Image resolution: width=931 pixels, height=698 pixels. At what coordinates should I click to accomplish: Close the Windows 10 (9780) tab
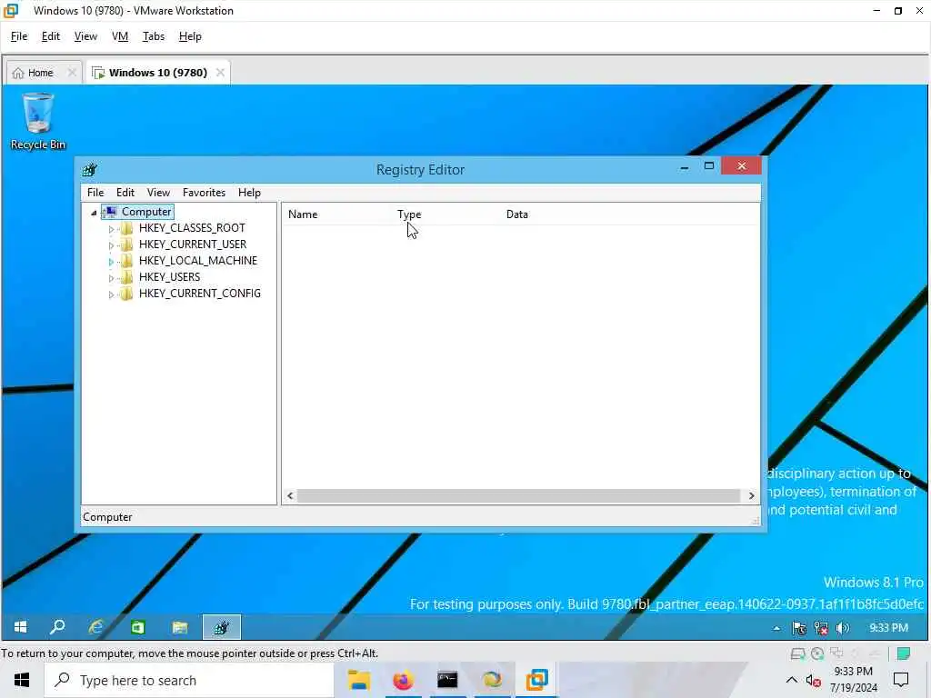[x=220, y=73]
